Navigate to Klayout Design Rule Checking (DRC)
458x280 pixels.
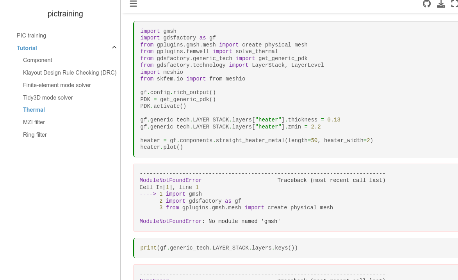70,73
